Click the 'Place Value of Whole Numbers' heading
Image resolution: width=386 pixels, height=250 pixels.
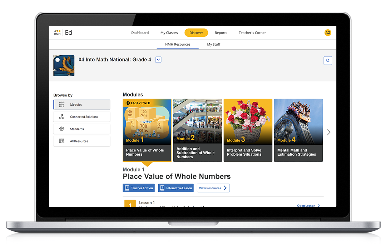pos(177,176)
